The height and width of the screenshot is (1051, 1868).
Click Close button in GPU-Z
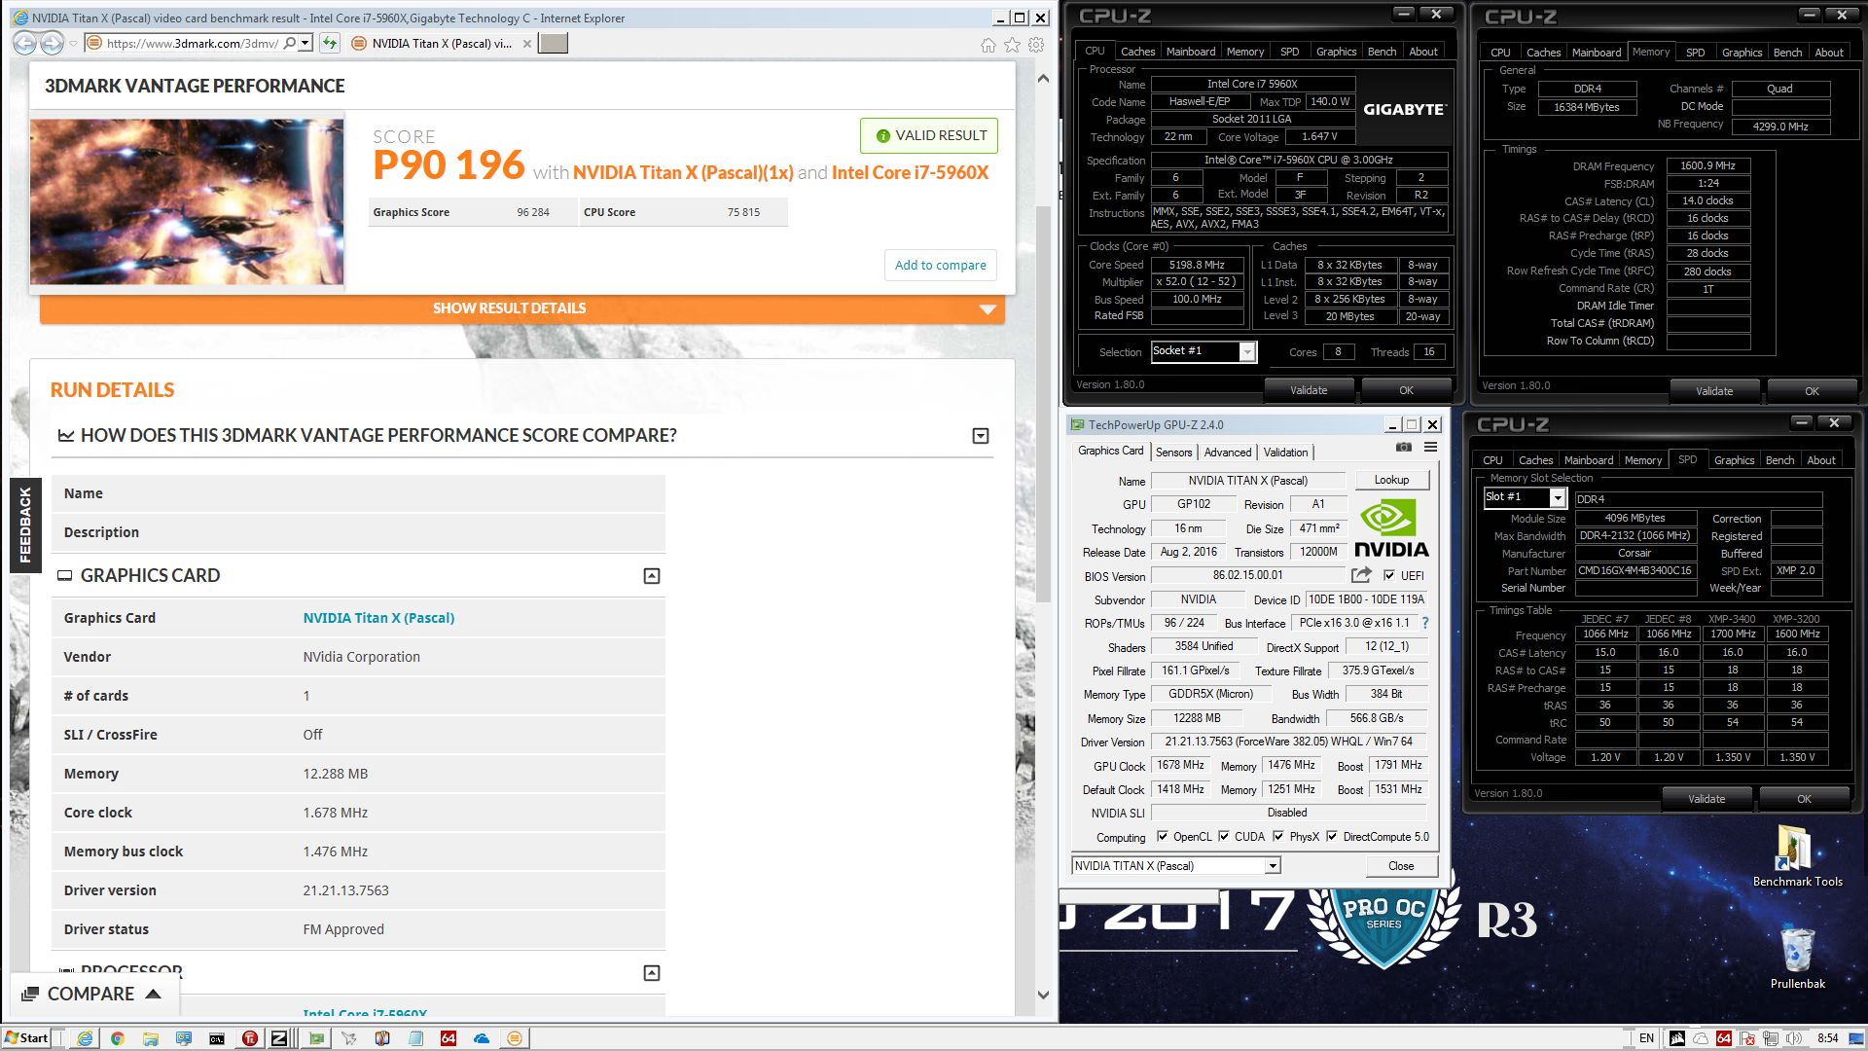click(1401, 865)
